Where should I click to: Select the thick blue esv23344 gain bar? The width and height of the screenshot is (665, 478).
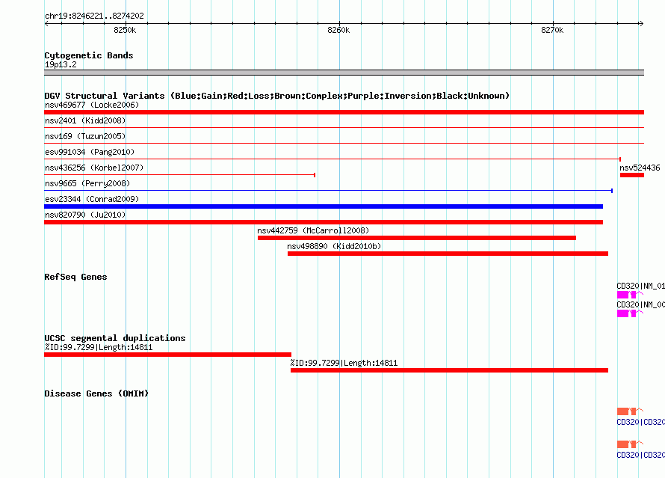pos(324,206)
